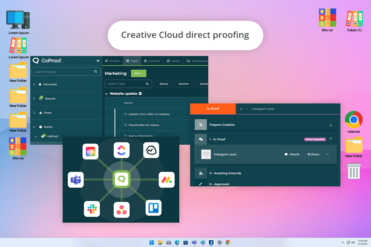The image size is (371, 247).
Task: Collapse the 1 - In Proof stage chevron
Action: [x=330, y=139]
